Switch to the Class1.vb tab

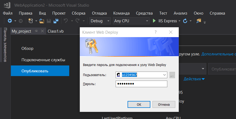pos(55,31)
